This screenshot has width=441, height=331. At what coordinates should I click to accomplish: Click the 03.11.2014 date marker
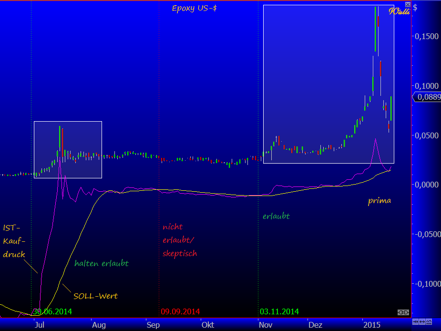click(279, 312)
